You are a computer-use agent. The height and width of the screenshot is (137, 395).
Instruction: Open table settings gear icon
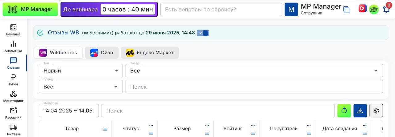[376, 111]
